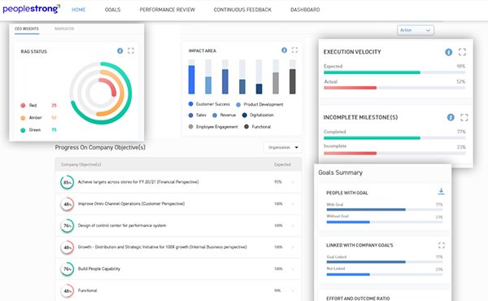The width and height of the screenshot is (488, 301).
Task: Click the progress circle for Growth - Distribution objective
Action: (x=67, y=247)
